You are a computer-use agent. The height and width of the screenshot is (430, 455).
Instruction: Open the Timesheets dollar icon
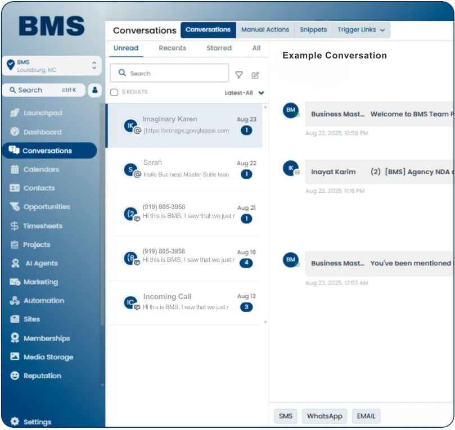click(x=14, y=225)
